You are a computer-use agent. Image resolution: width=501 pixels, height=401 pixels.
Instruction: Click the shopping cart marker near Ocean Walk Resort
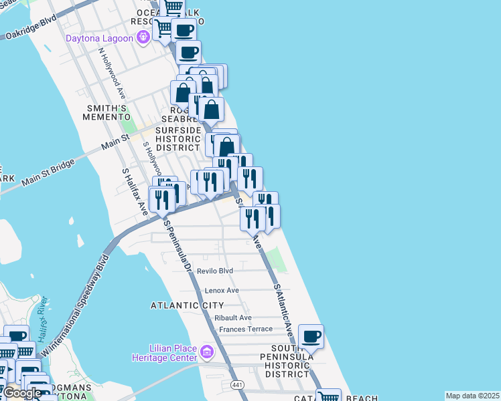click(x=173, y=7)
